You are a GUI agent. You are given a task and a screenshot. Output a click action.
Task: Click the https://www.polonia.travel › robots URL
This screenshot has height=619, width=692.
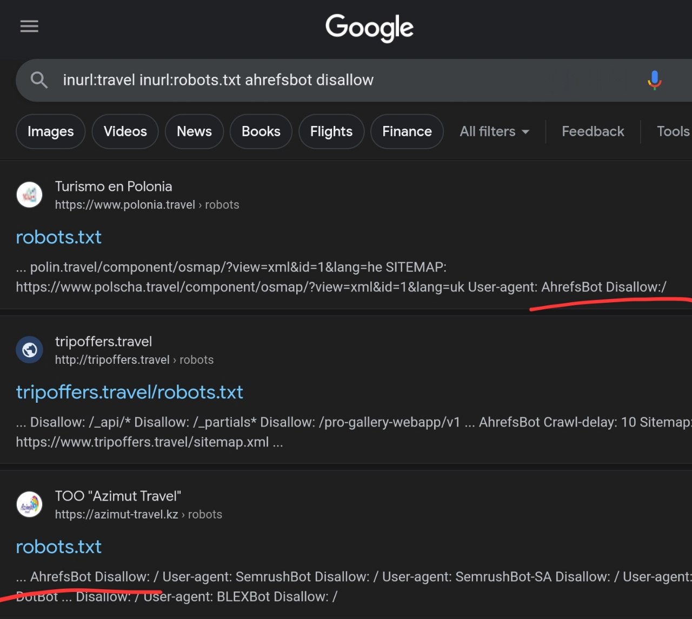[x=147, y=205]
